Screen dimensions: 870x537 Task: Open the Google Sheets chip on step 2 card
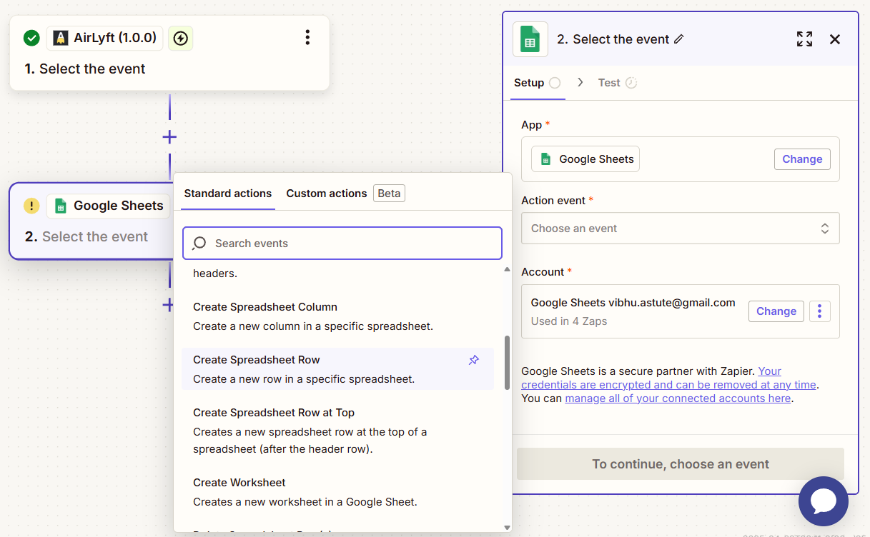[x=109, y=206]
